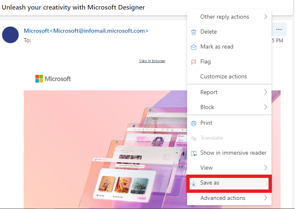Select the Report menu entry
296x209 pixels.
[229, 92]
